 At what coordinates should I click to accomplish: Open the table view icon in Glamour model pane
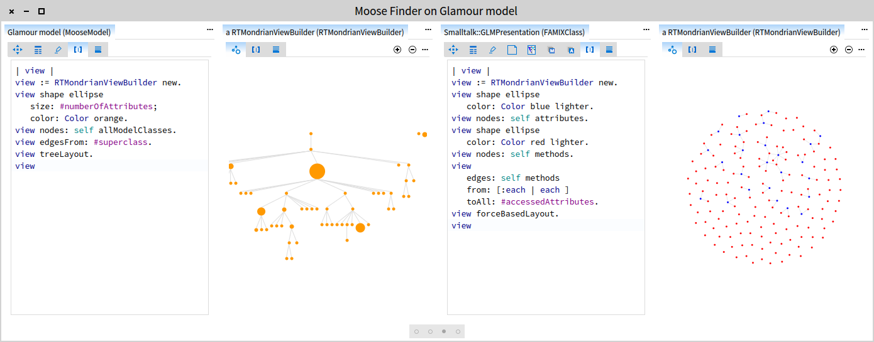[38, 50]
